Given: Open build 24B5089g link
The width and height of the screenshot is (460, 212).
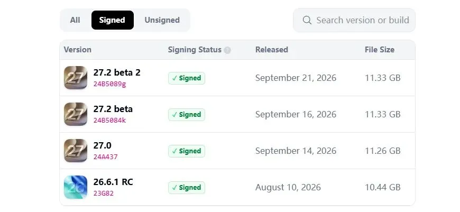Looking at the screenshot, I should 110,84.
